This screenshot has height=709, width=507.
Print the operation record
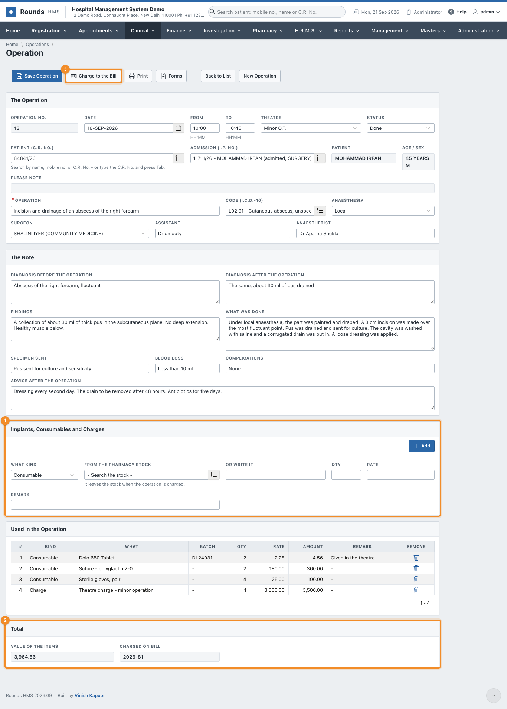[x=138, y=76]
